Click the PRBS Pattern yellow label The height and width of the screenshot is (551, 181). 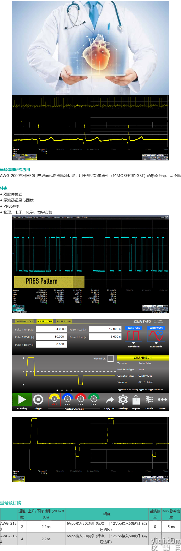(x=49, y=282)
